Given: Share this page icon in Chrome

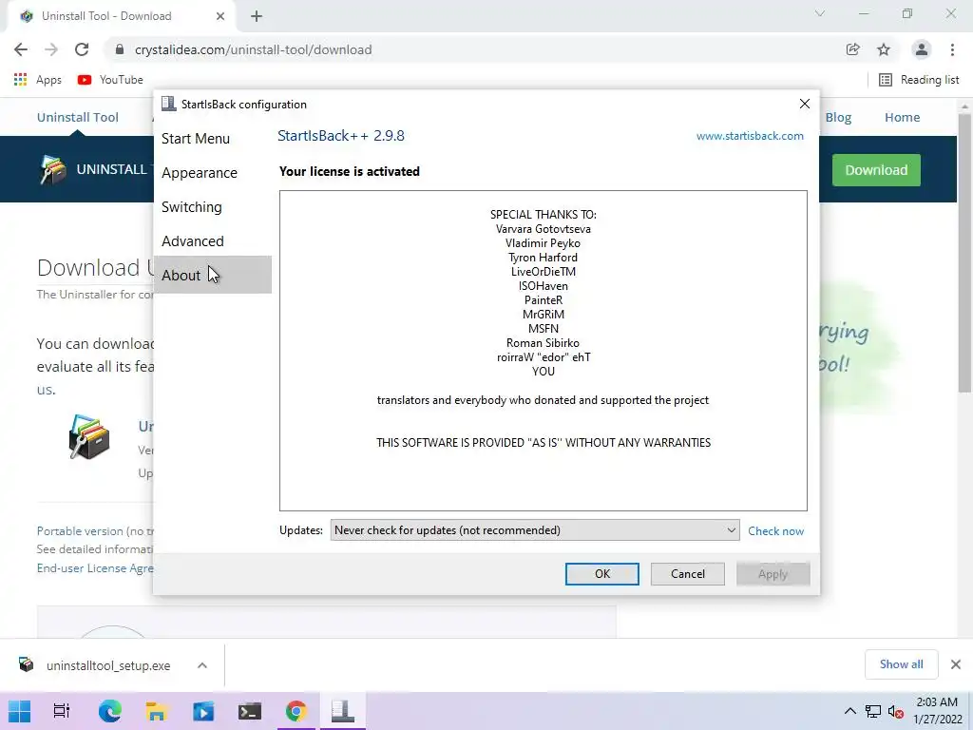Looking at the screenshot, I should click(853, 49).
